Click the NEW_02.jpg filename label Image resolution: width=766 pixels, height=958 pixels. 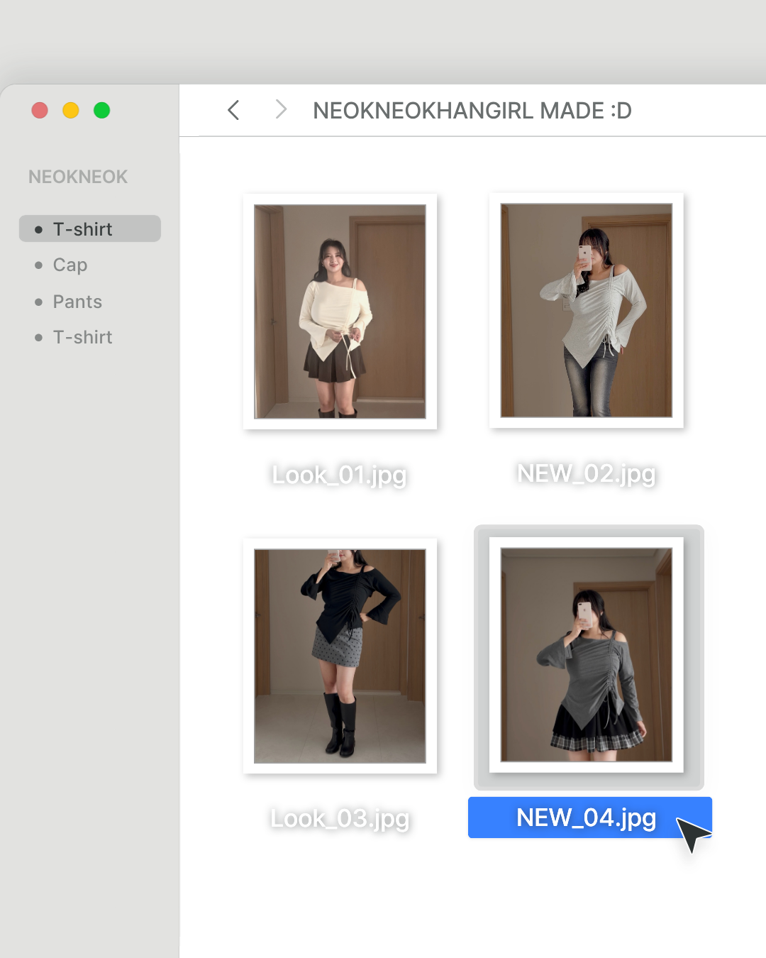(x=586, y=473)
